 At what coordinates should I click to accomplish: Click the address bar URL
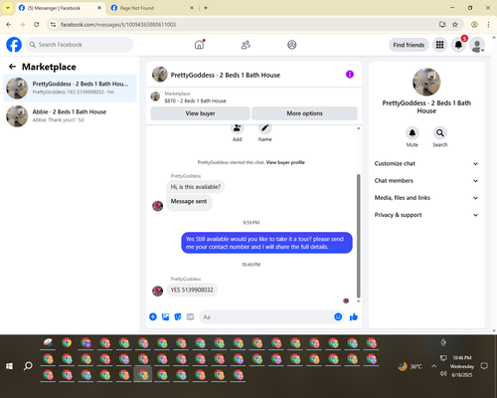tap(118, 25)
